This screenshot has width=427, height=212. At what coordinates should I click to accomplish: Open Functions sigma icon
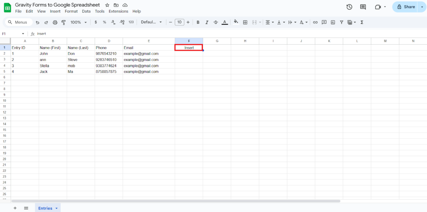(362, 23)
